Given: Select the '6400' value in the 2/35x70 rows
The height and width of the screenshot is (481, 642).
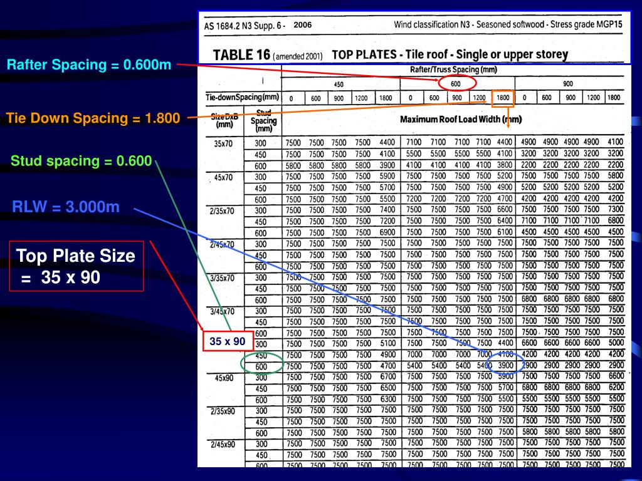Looking at the screenshot, I should tap(505, 220).
